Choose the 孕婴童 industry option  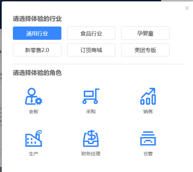[x=145, y=33]
